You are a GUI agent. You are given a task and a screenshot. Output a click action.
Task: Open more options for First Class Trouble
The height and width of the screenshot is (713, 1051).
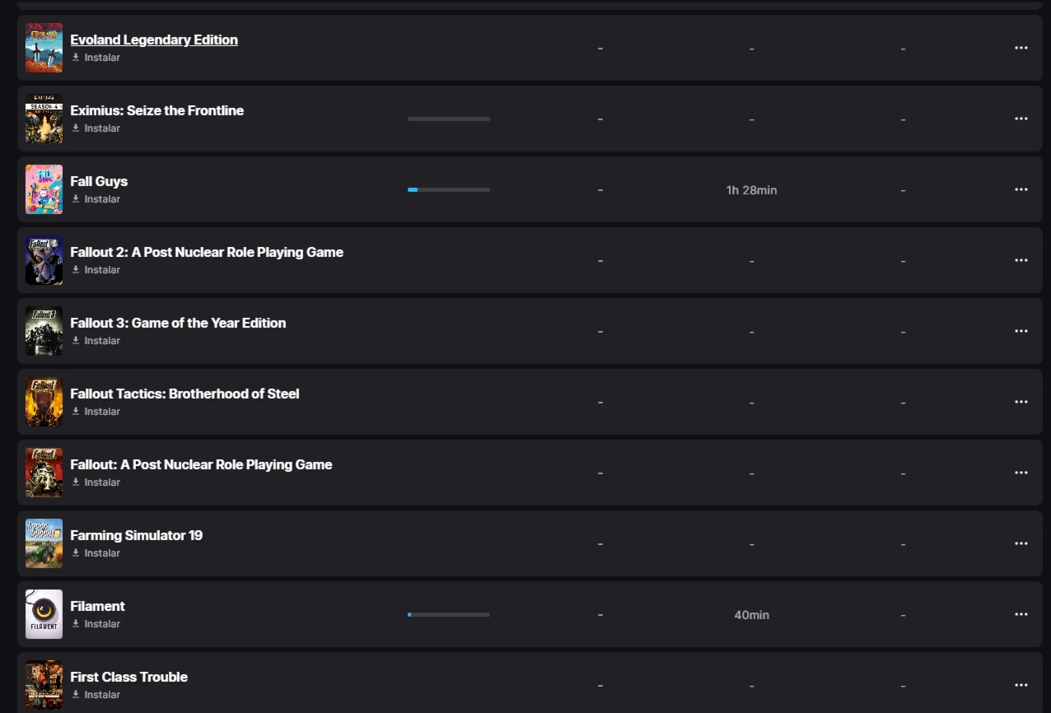click(x=1021, y=685)
